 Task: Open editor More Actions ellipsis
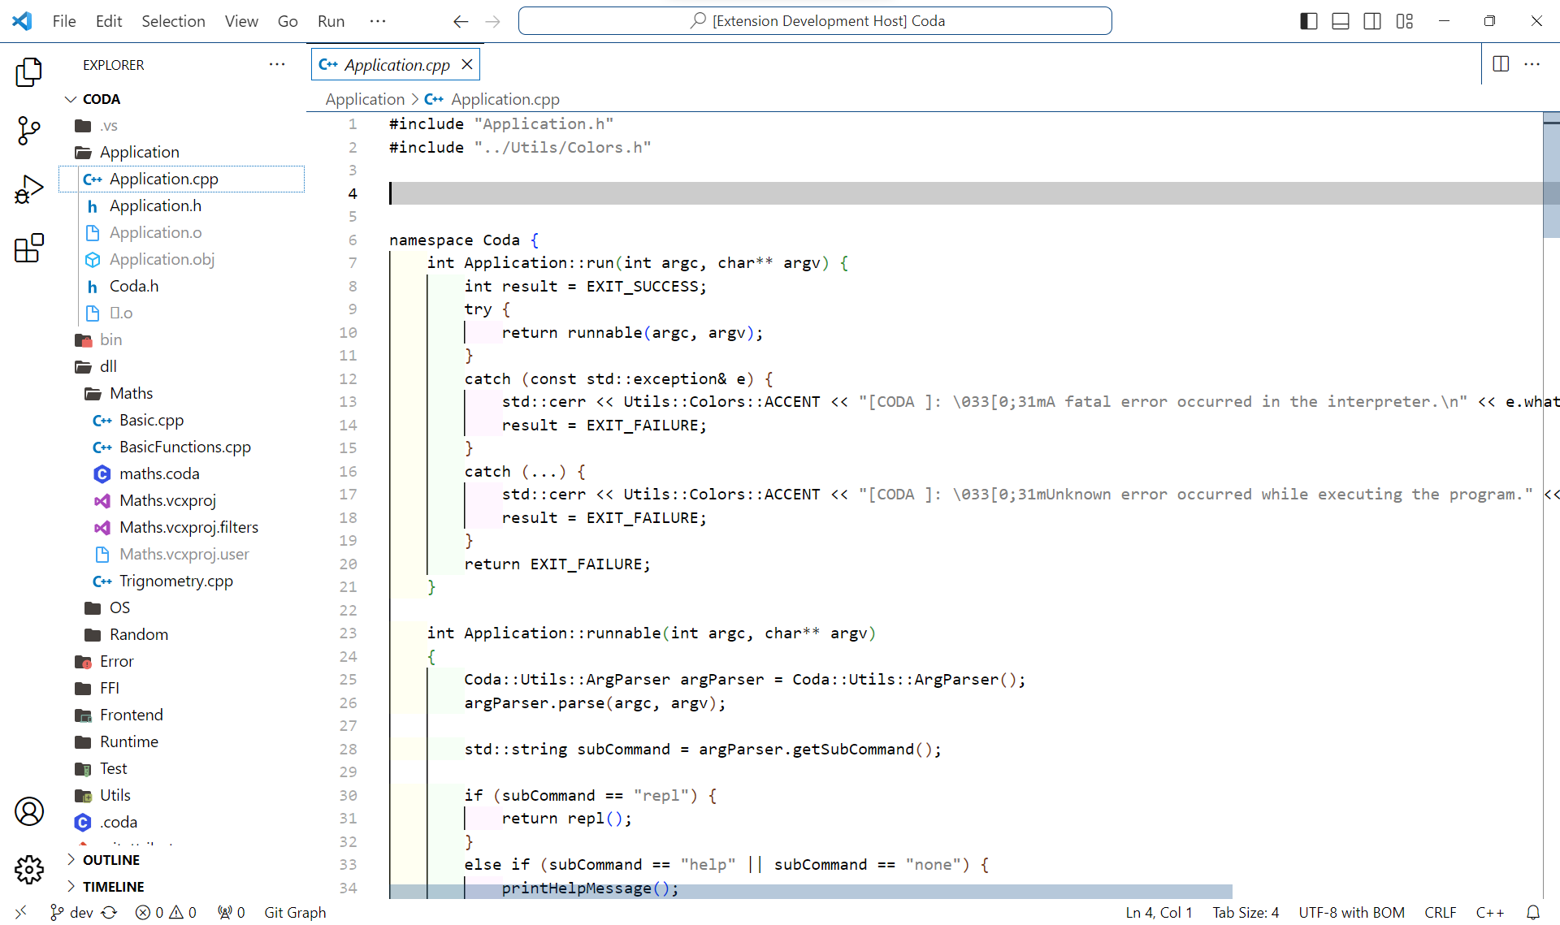[x=1532, y=64]
